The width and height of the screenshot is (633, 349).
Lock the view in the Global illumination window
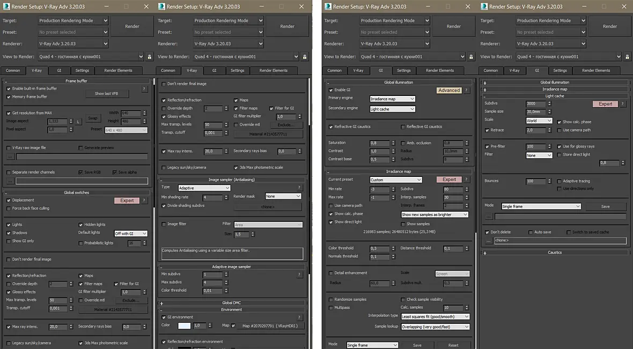tap(471, 57)
